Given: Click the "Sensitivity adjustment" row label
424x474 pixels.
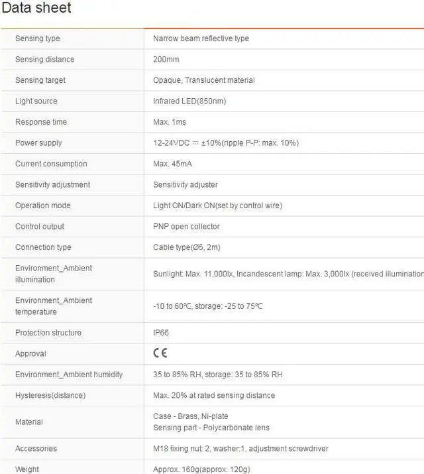Looking at the screenshot, I should click(x=52, y=185).
